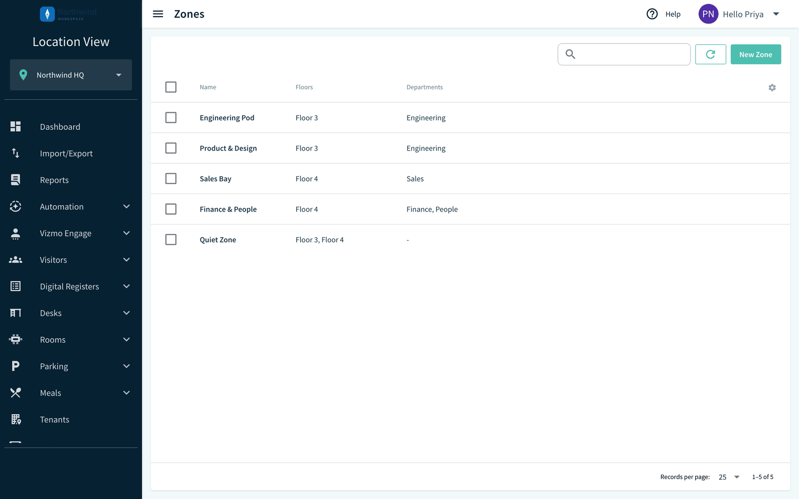Image resolution: width=799 pixels, height=499 pixels.
Task: Check the Product & Design row checkbox
Action: (x=171, y=148)
